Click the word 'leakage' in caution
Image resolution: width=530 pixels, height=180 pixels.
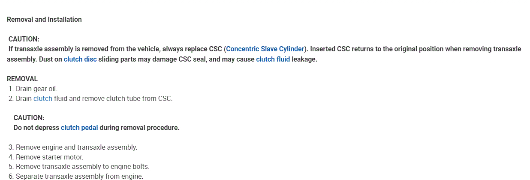[304, 59]
